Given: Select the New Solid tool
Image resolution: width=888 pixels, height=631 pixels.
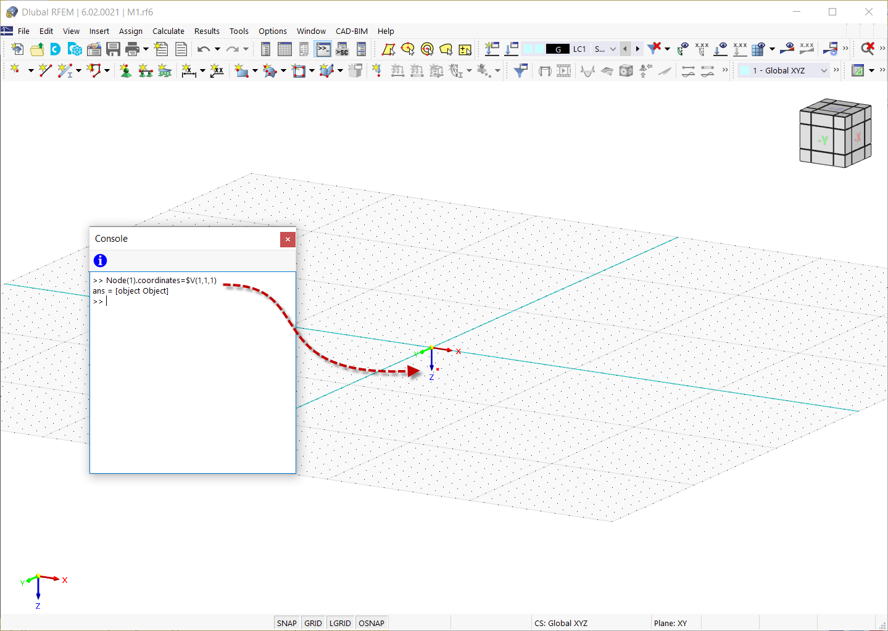Looking at the screenshot, I should (x=326, y=71).
